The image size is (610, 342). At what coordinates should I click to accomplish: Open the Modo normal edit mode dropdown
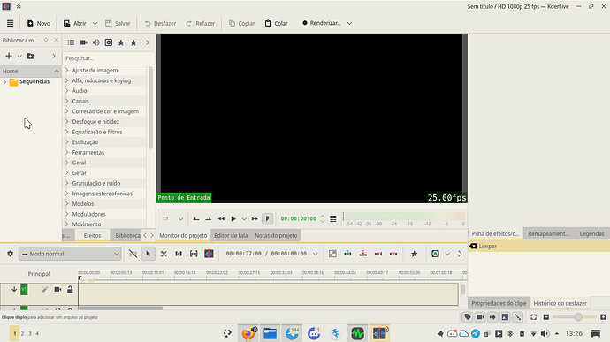[70, 254]
